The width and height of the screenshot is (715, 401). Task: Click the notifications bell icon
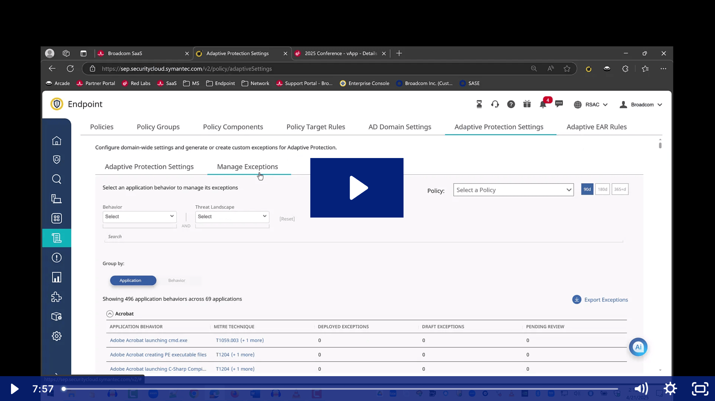[543, 105]
